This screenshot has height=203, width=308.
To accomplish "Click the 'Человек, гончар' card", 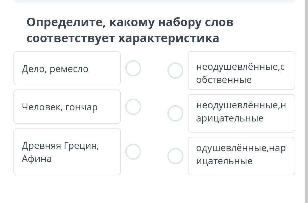I will [x=67, y=107].
